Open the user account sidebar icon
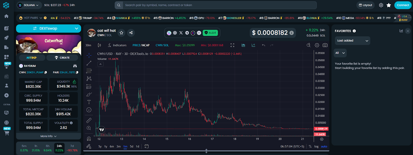Viewport: 413px width, 155px height. tap(6, 85)
